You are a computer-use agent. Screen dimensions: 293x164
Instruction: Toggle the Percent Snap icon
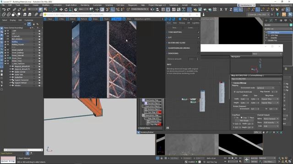click(118, 10)
